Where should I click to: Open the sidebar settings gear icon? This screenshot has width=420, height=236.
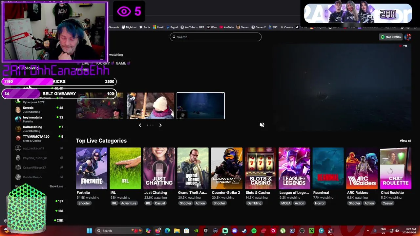(x=6, y=221)
